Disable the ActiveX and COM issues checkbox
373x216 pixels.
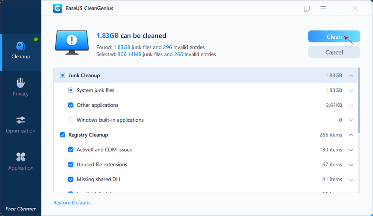tap(71, 150)
